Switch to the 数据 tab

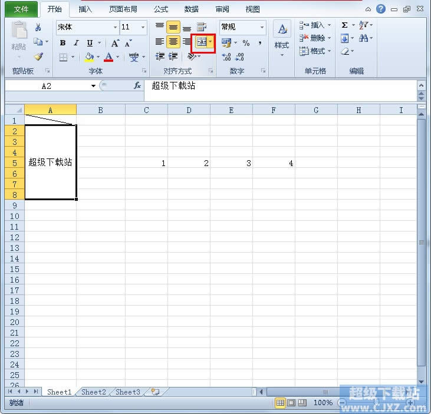pyautogui.click(x=191, y=9)
